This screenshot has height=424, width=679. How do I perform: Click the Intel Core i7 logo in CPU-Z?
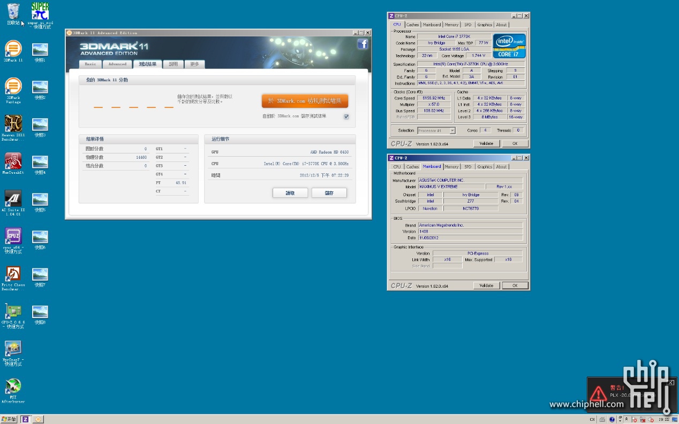pyautogui.click(x=509, y=46)
